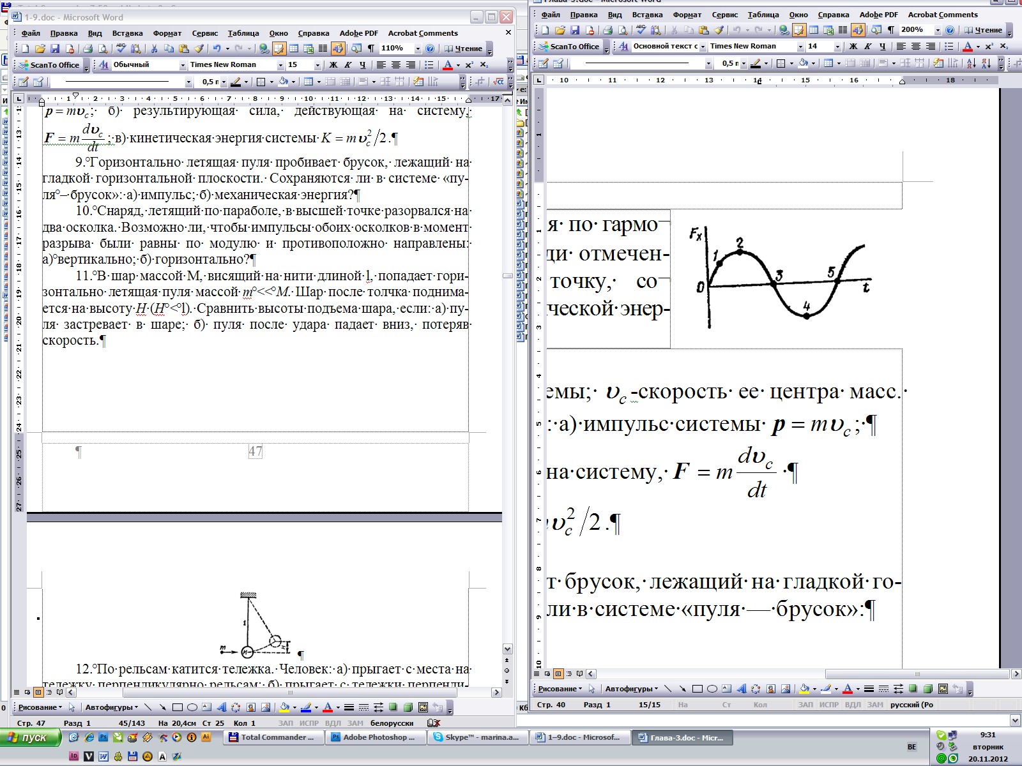This screenshot has height=766, width=1022.
Task: Click Paste icon in Глава-3.doc toolbar
Action: (x=704, y=30)
